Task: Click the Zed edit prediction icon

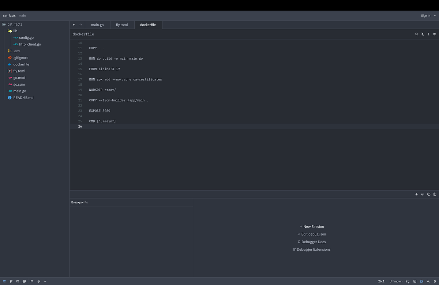Action: (408, 281)
